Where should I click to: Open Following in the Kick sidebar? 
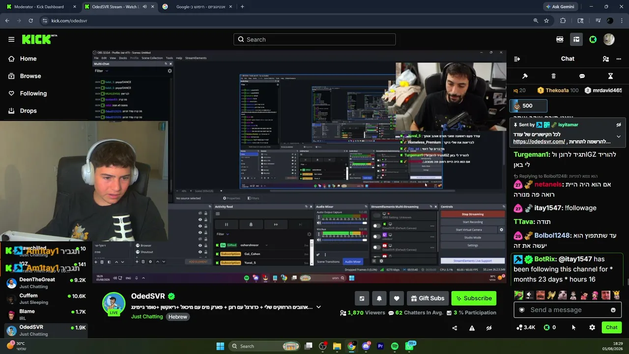click(x=28, y=93)
